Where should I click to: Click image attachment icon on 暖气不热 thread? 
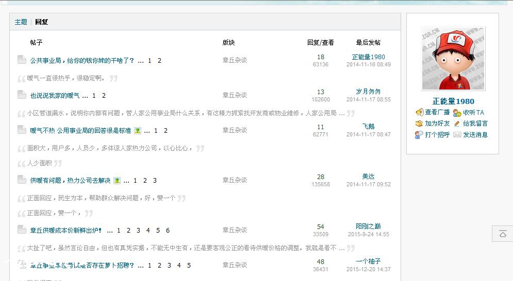tap(138, 131)
